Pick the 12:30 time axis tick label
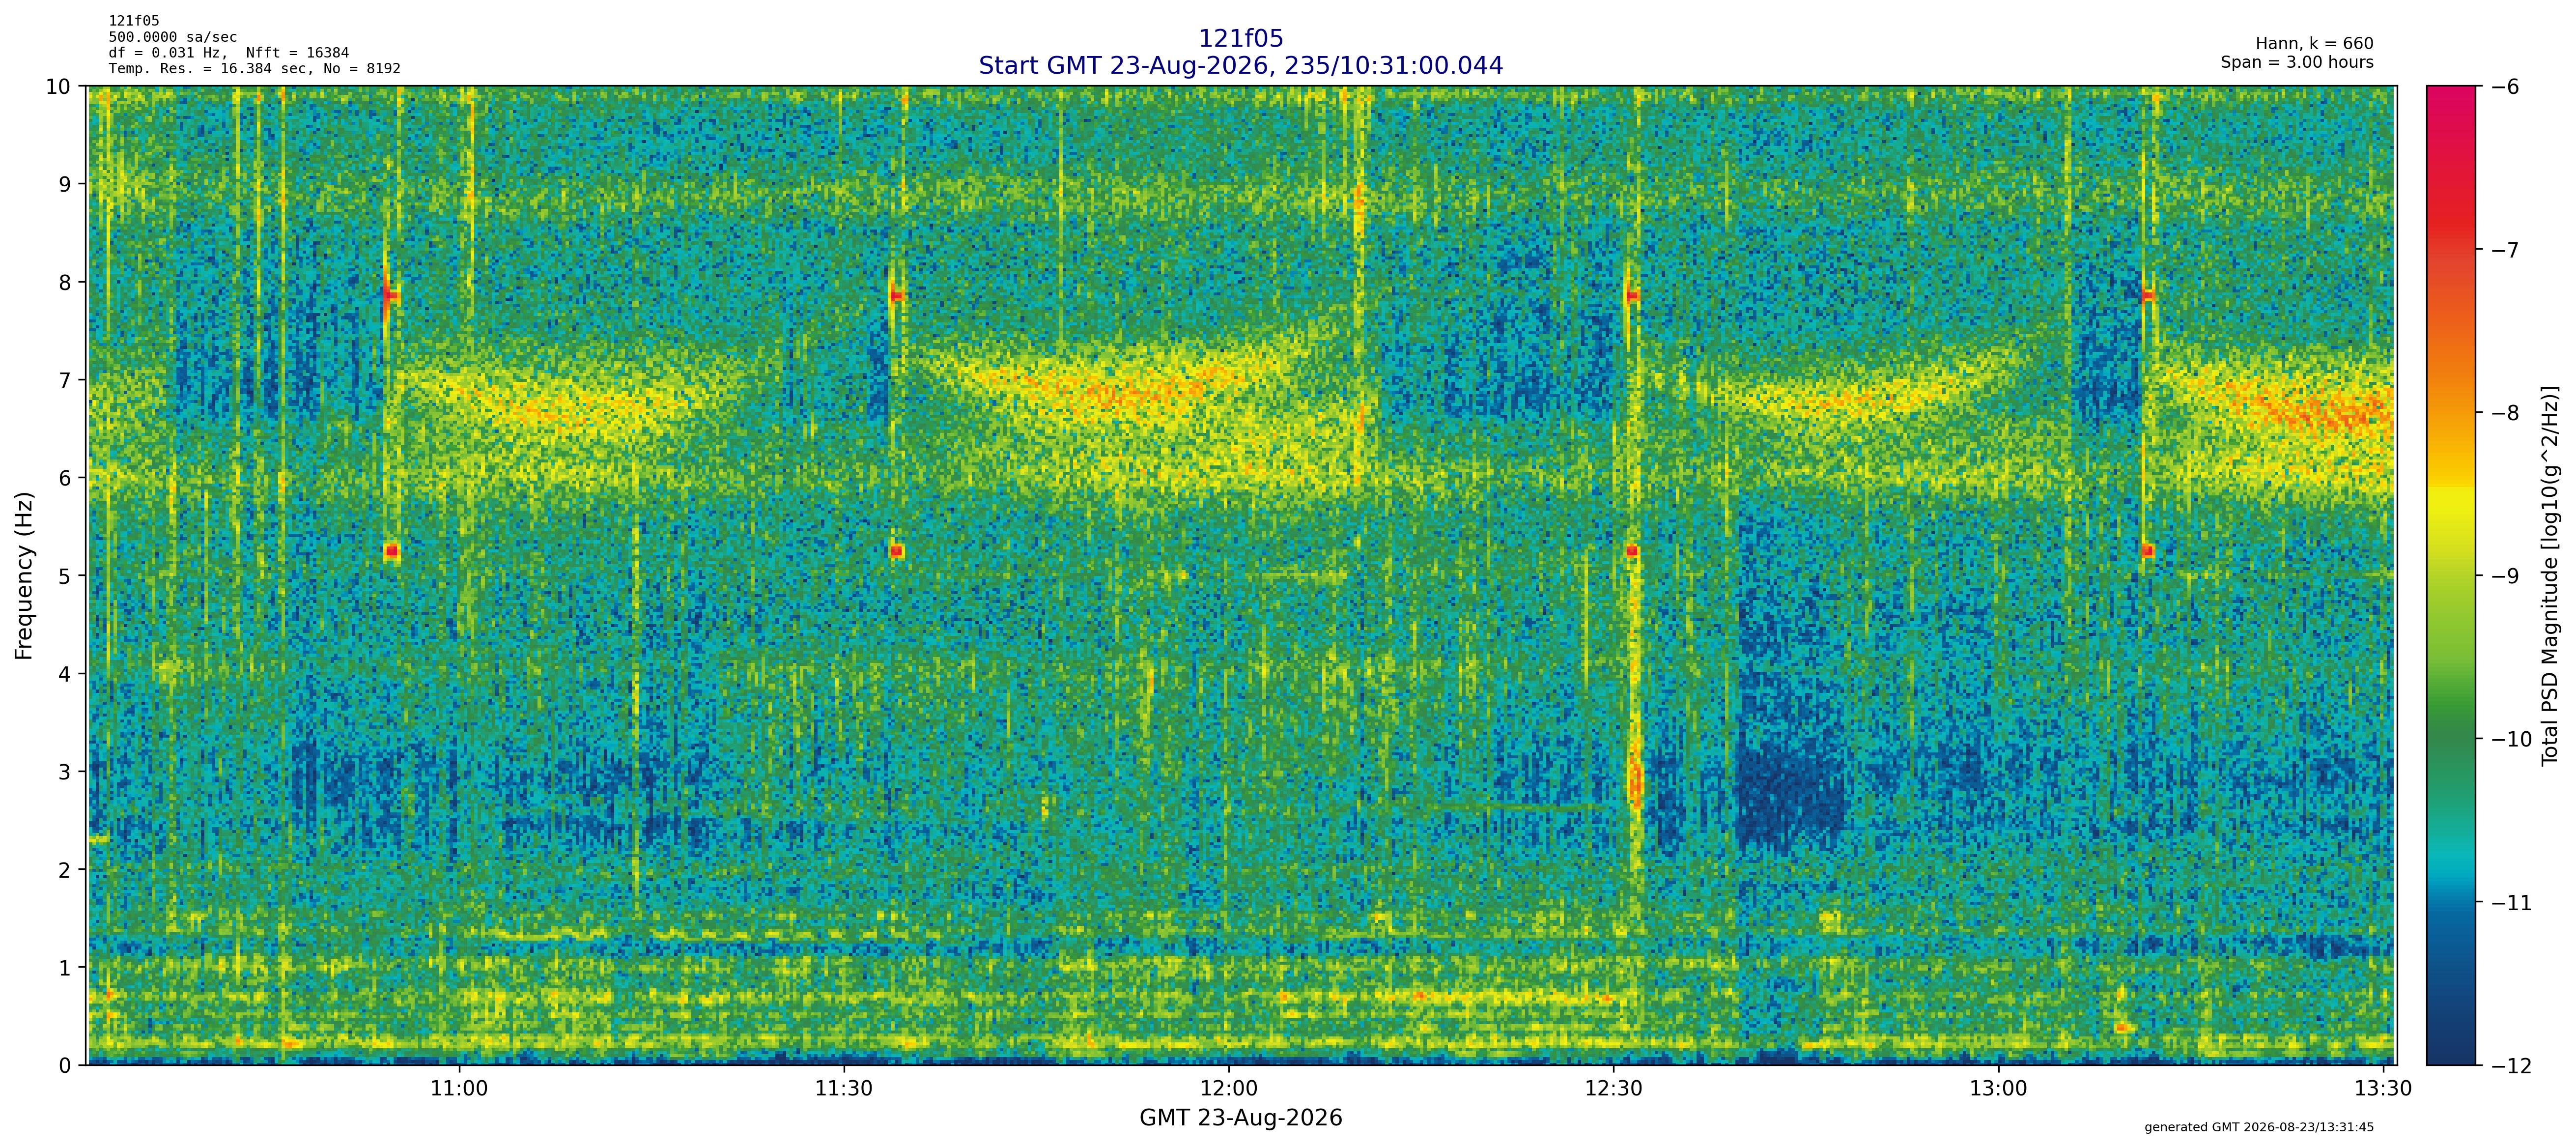This screenshot has width=2576, height=1148. click(1614, 1088)
